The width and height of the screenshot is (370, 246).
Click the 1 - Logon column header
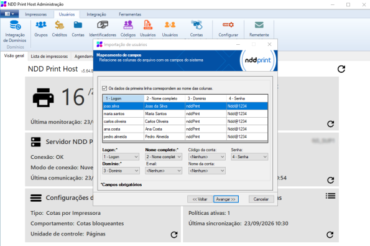point(123,98)
